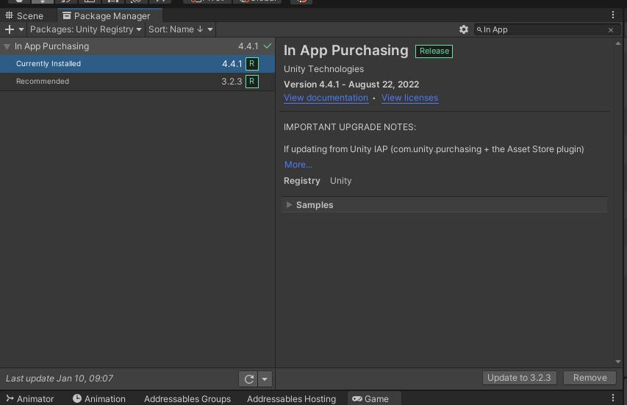Open View documentation link
The height and width of the screenshot is (405, 627).
click(326, 98)
